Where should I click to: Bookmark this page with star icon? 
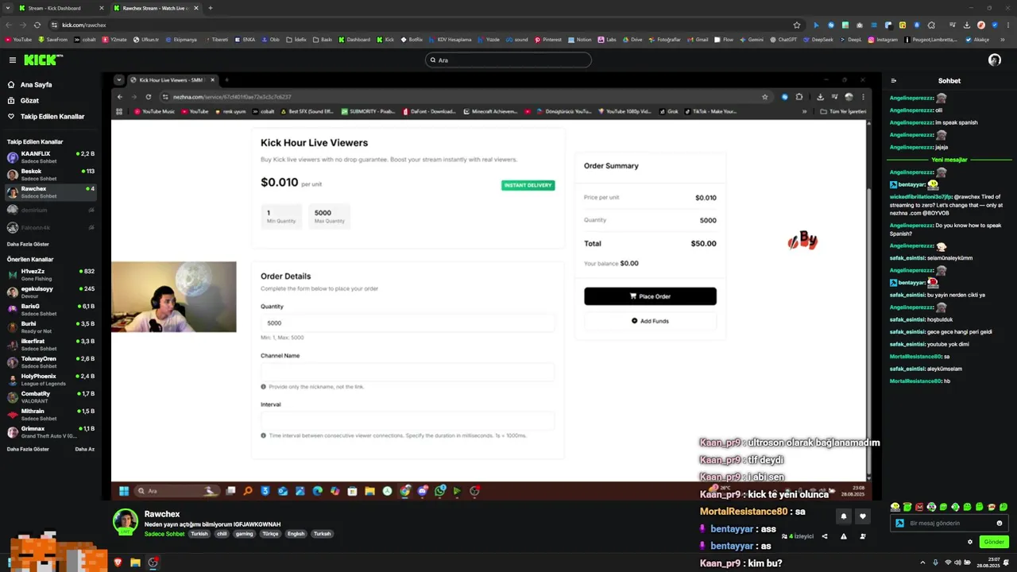797,25
